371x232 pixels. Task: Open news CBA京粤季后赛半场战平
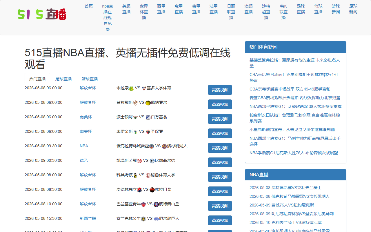290,89
